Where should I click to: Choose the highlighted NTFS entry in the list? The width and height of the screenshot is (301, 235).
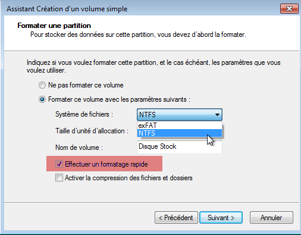click(x=180, y=133)
